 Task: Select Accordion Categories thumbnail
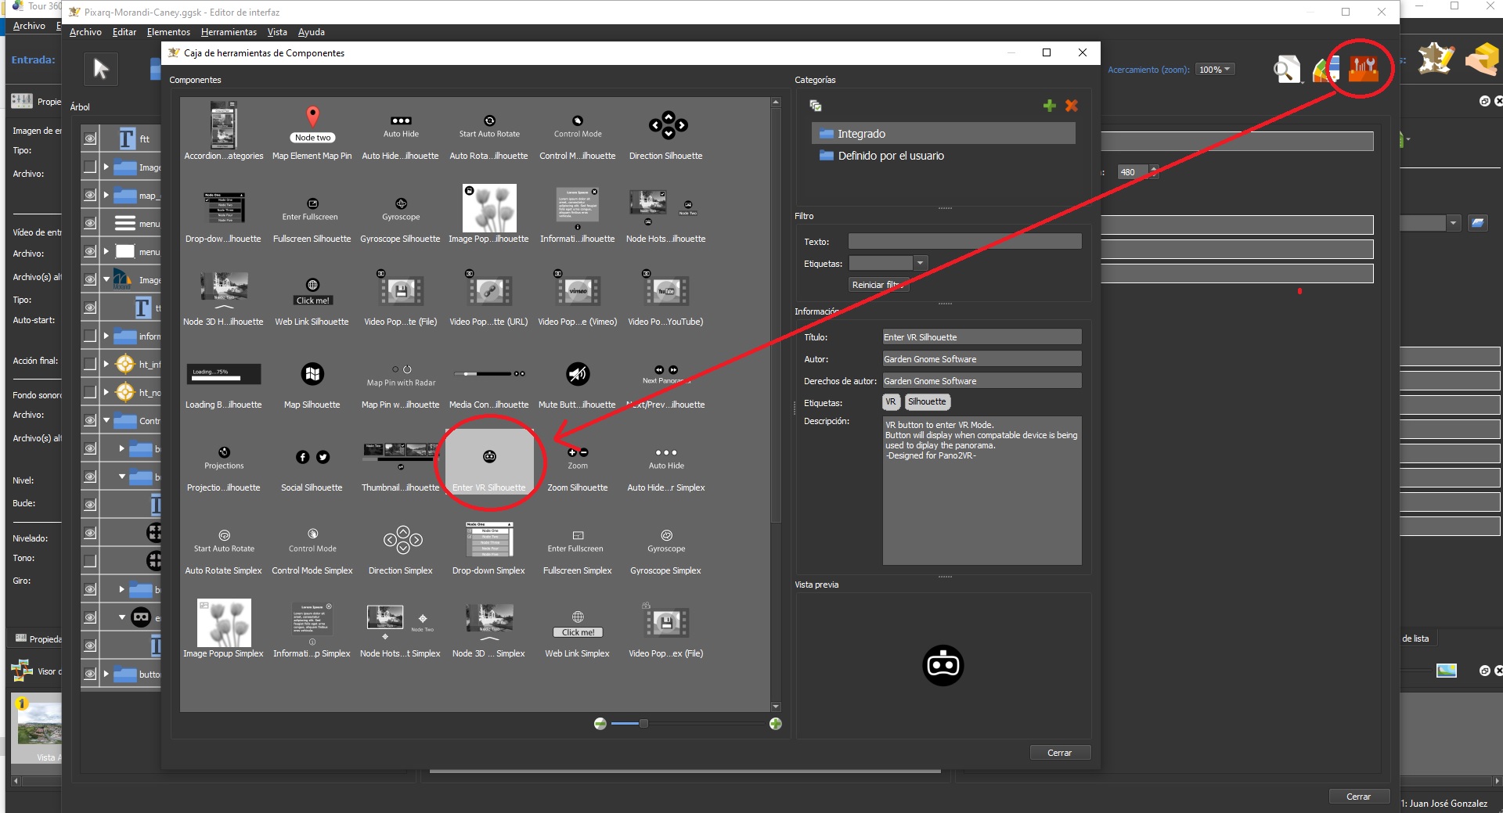[x=223, y=125]
